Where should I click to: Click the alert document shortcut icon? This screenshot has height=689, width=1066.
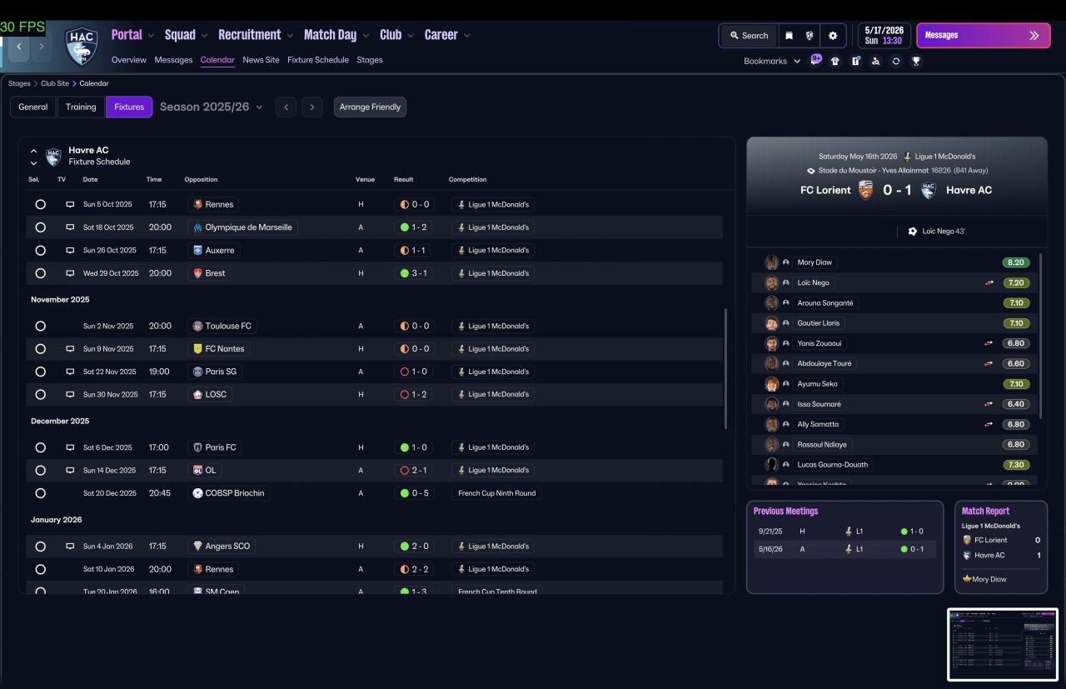855,61
